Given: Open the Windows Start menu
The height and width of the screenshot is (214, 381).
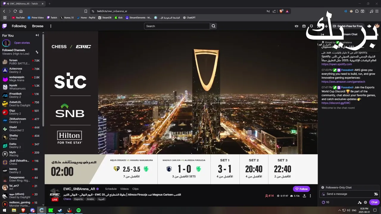Looking at the screenshot, I should (4, 210).
